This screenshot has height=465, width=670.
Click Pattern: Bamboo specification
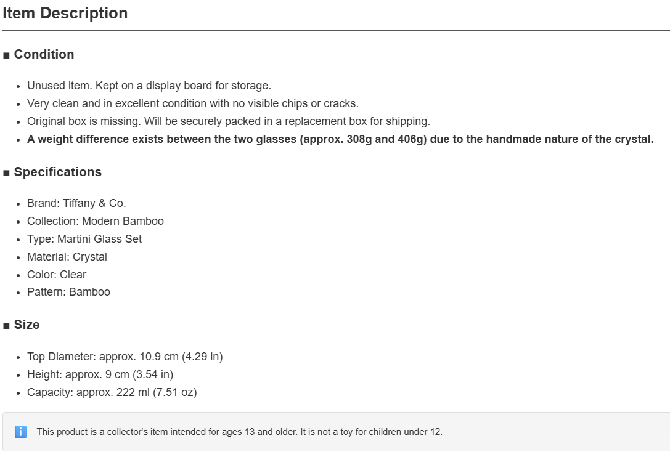[68, 292]
